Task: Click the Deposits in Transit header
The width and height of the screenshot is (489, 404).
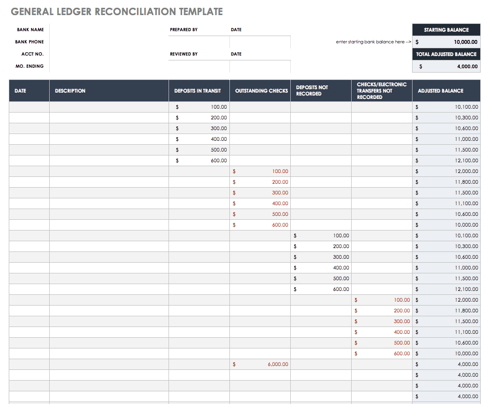Action: (x=199, y=91)
